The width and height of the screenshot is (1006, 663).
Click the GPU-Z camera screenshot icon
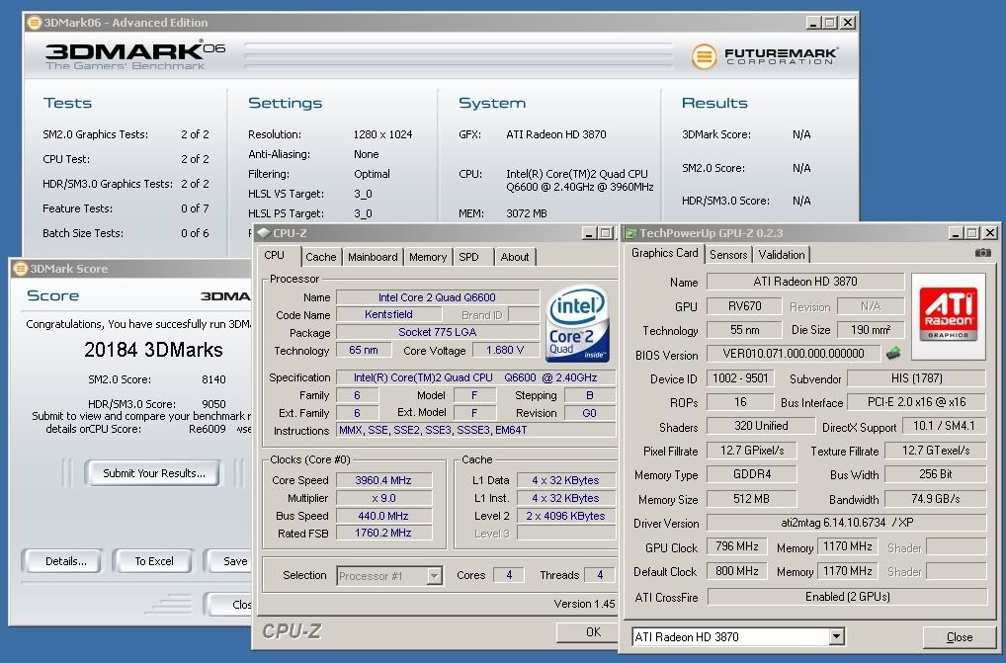click(x=982, y=253)
